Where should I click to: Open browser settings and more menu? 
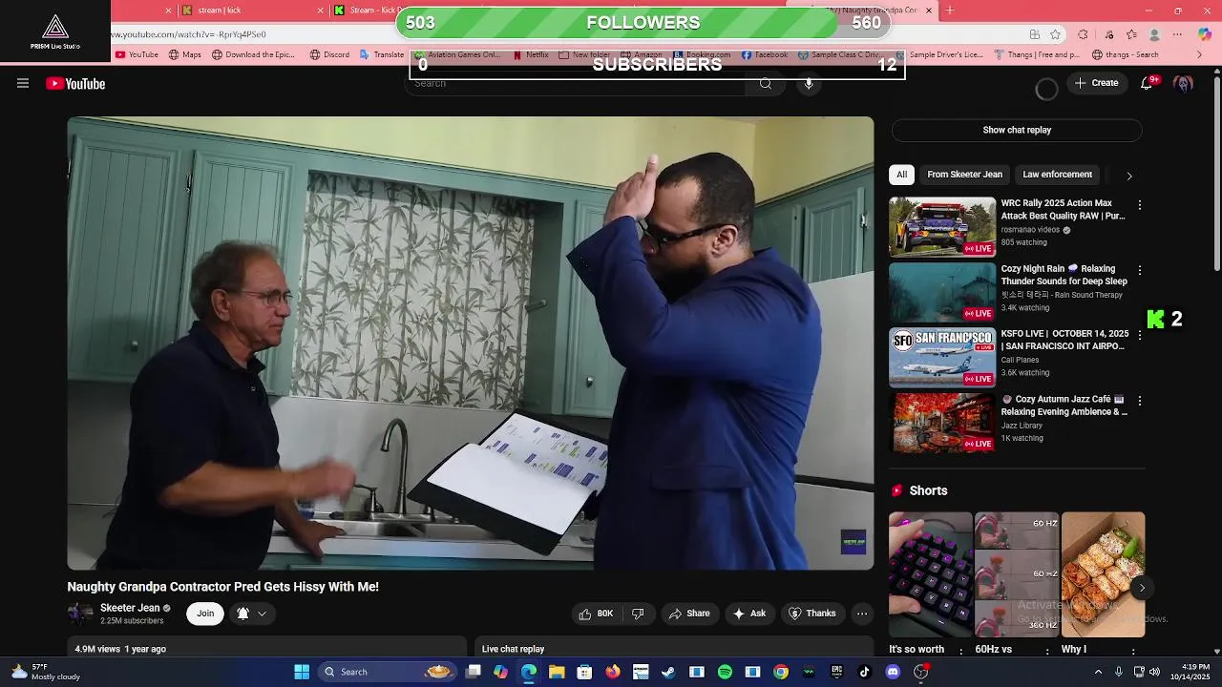pyautogui.click(x=1177, y=34)
